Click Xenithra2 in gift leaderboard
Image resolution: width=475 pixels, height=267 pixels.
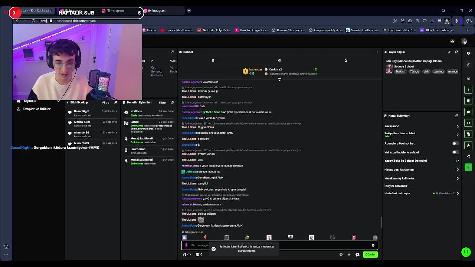(275, 69)
